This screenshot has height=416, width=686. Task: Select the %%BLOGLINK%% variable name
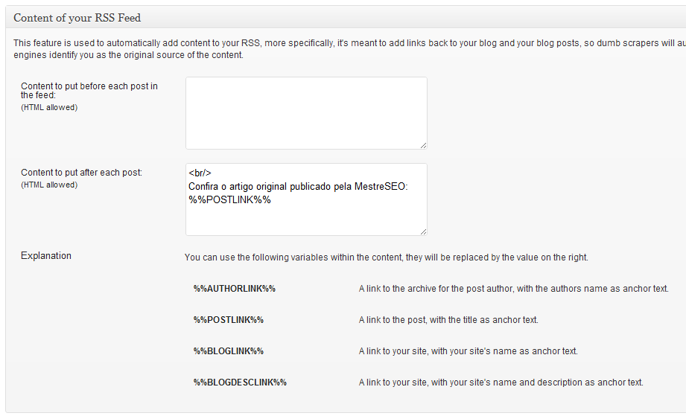coord(229,351)
